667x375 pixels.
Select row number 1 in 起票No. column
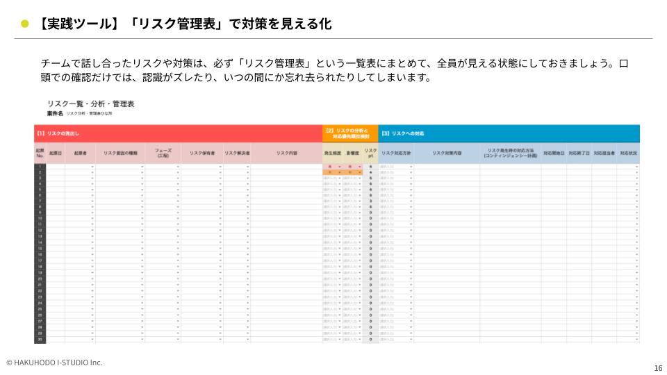click(x=40, y=167)
